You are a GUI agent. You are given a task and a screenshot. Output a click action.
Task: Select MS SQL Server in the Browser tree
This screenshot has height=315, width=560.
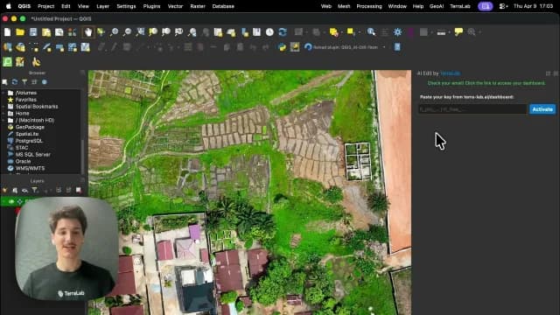point(33,154)
